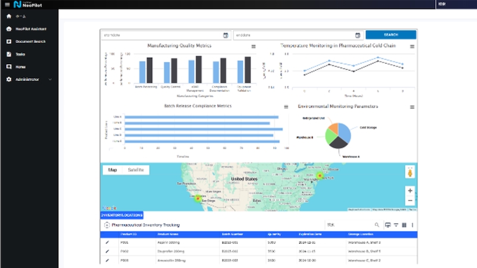The height and width of the screenshot is (268, 477).
Task: Select the INVENTORYLOCATIONS tab
Action: (122, 214)
